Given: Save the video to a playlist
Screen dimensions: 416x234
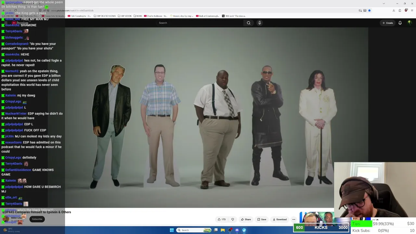Looking at the screenshot, I should [x=262, y=219].
